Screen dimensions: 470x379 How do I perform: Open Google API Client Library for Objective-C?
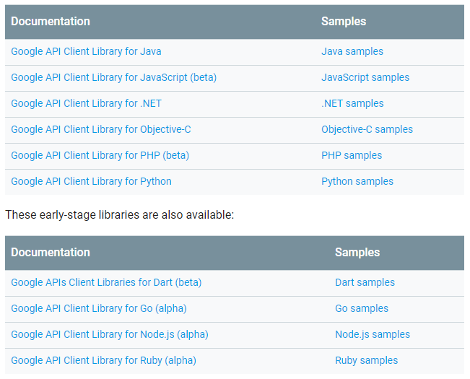101,129
